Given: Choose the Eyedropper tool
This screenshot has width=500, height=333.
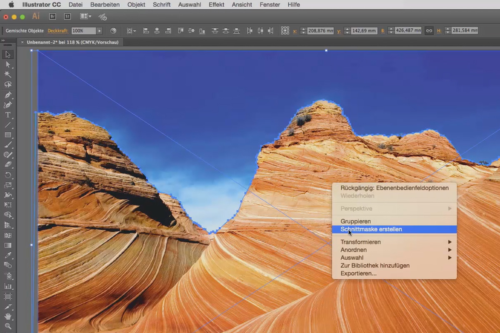Looking at the screenshot, I should coord(7,255).
